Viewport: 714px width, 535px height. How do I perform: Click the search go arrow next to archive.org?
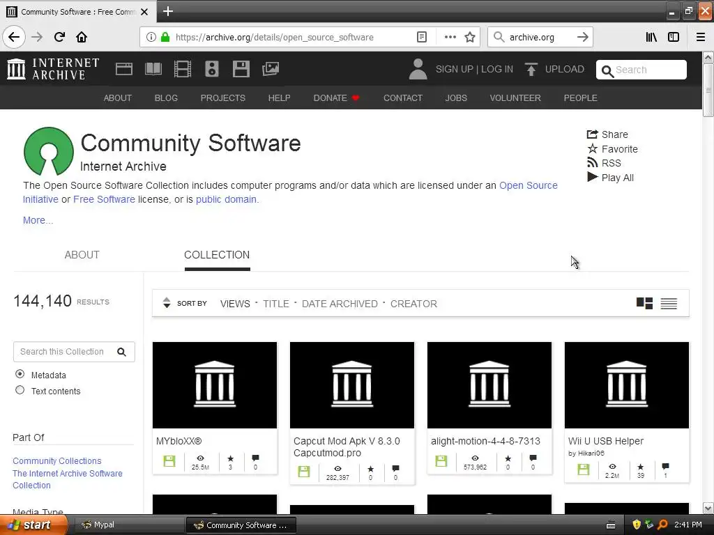pyautogui.click(x=582, y=37)
